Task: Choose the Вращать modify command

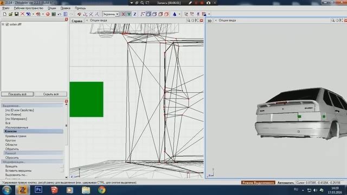Action: tap(11, 166)
